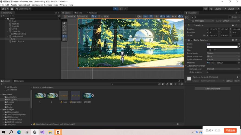This screenshot has width=241, height=135.
Task: Toggle scene lighting bulb icon
Action: (151, 16)
